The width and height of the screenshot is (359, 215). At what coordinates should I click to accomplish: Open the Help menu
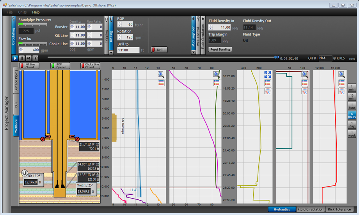(x=36, y=12)
